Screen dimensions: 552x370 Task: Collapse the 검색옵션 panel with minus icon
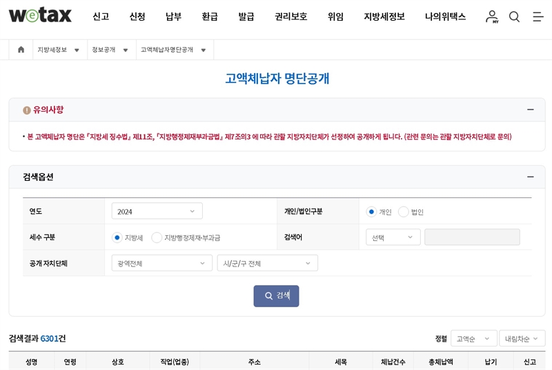[530, 177]
